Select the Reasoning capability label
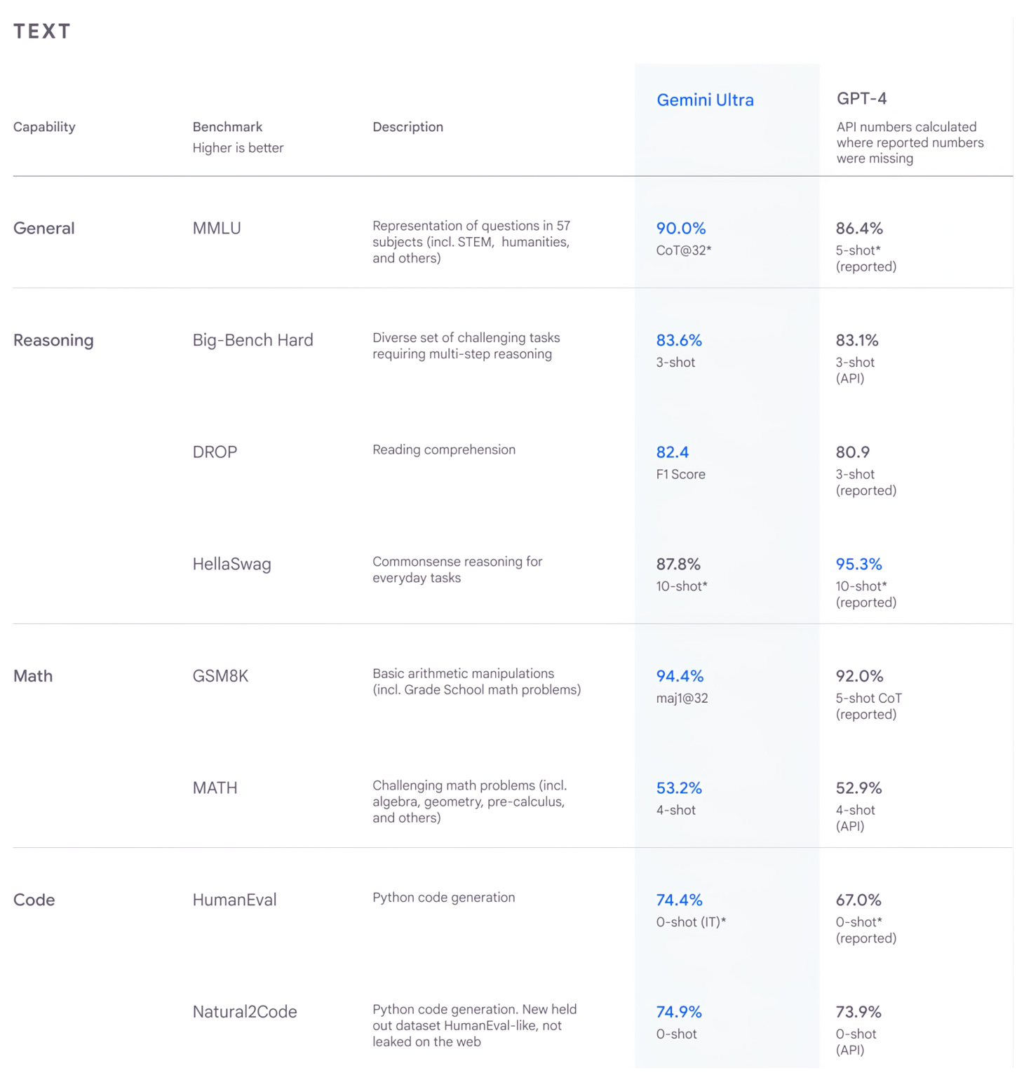Screen dimensions: 1024x1087 pos(53,340)
